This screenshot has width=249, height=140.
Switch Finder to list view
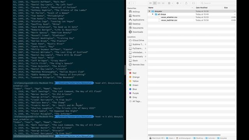coord(154,3)
